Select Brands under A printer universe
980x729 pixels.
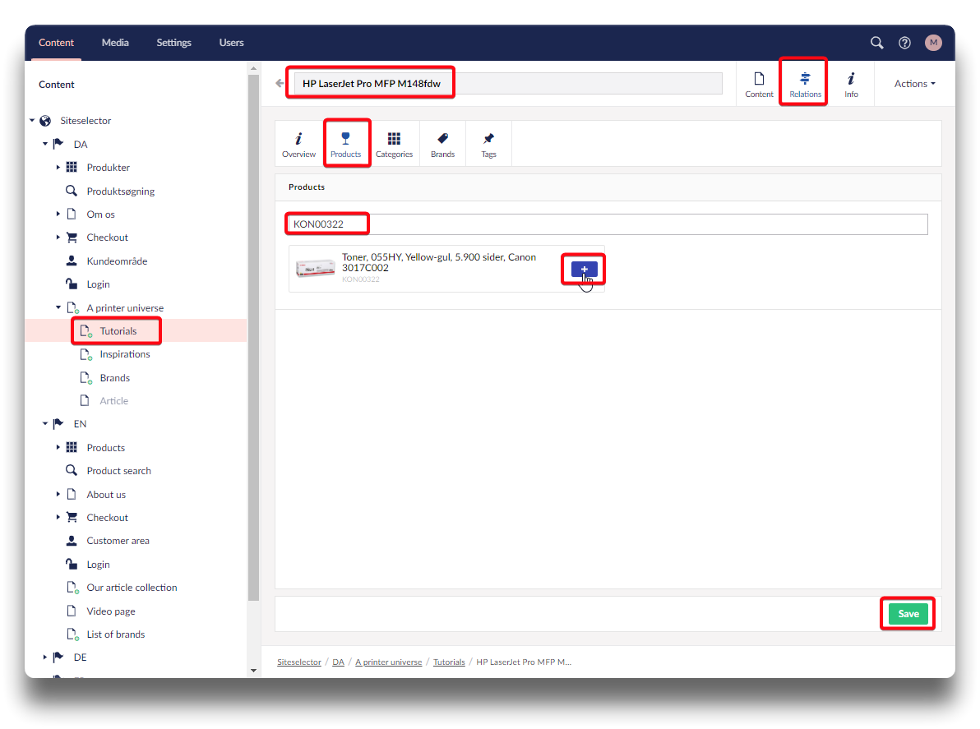coord(115,378)
